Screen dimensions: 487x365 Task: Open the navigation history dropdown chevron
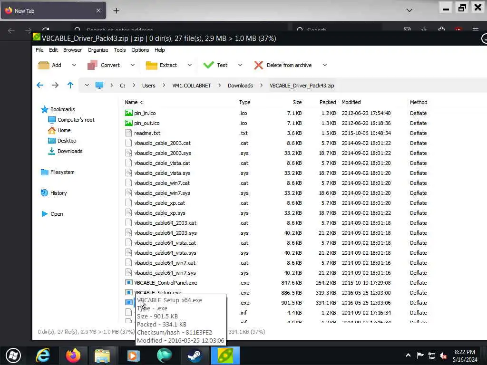click(87, 86)
